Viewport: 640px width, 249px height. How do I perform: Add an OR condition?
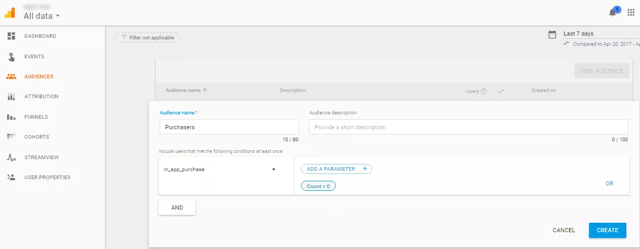tap(610, 184)
